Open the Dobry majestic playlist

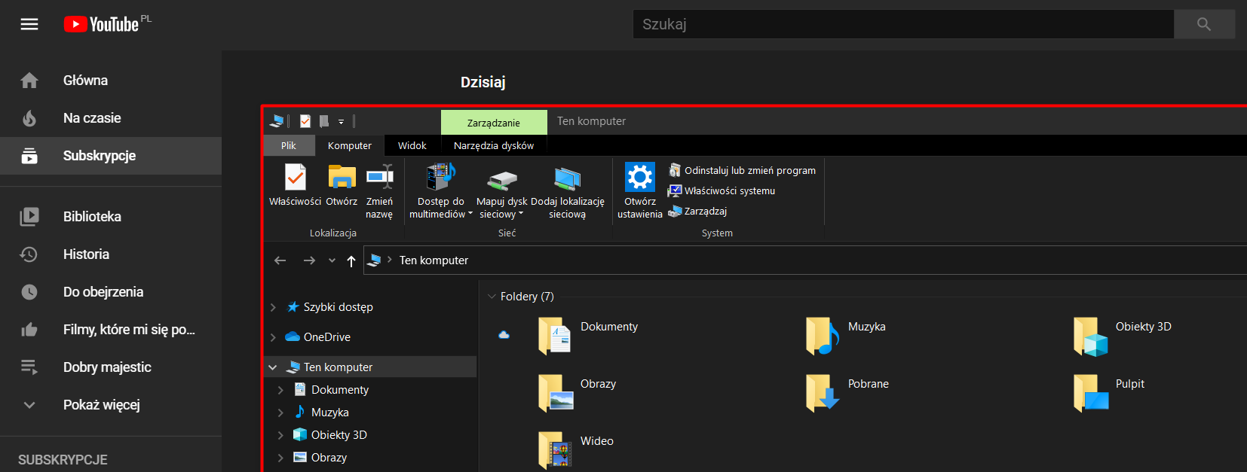pos(111,367)
